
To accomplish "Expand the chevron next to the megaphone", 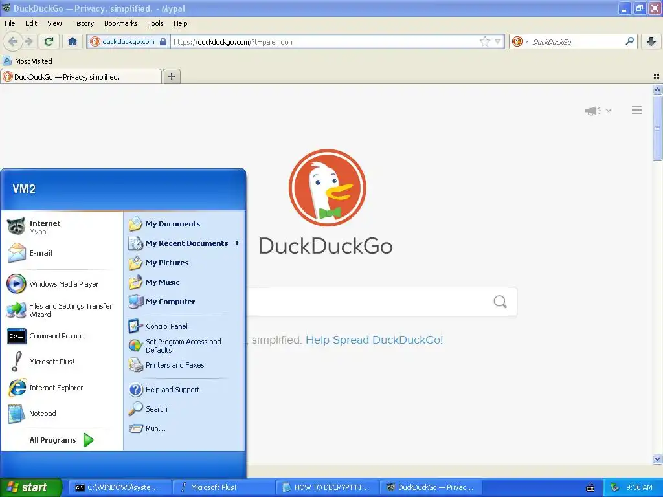I will point(609,110).
